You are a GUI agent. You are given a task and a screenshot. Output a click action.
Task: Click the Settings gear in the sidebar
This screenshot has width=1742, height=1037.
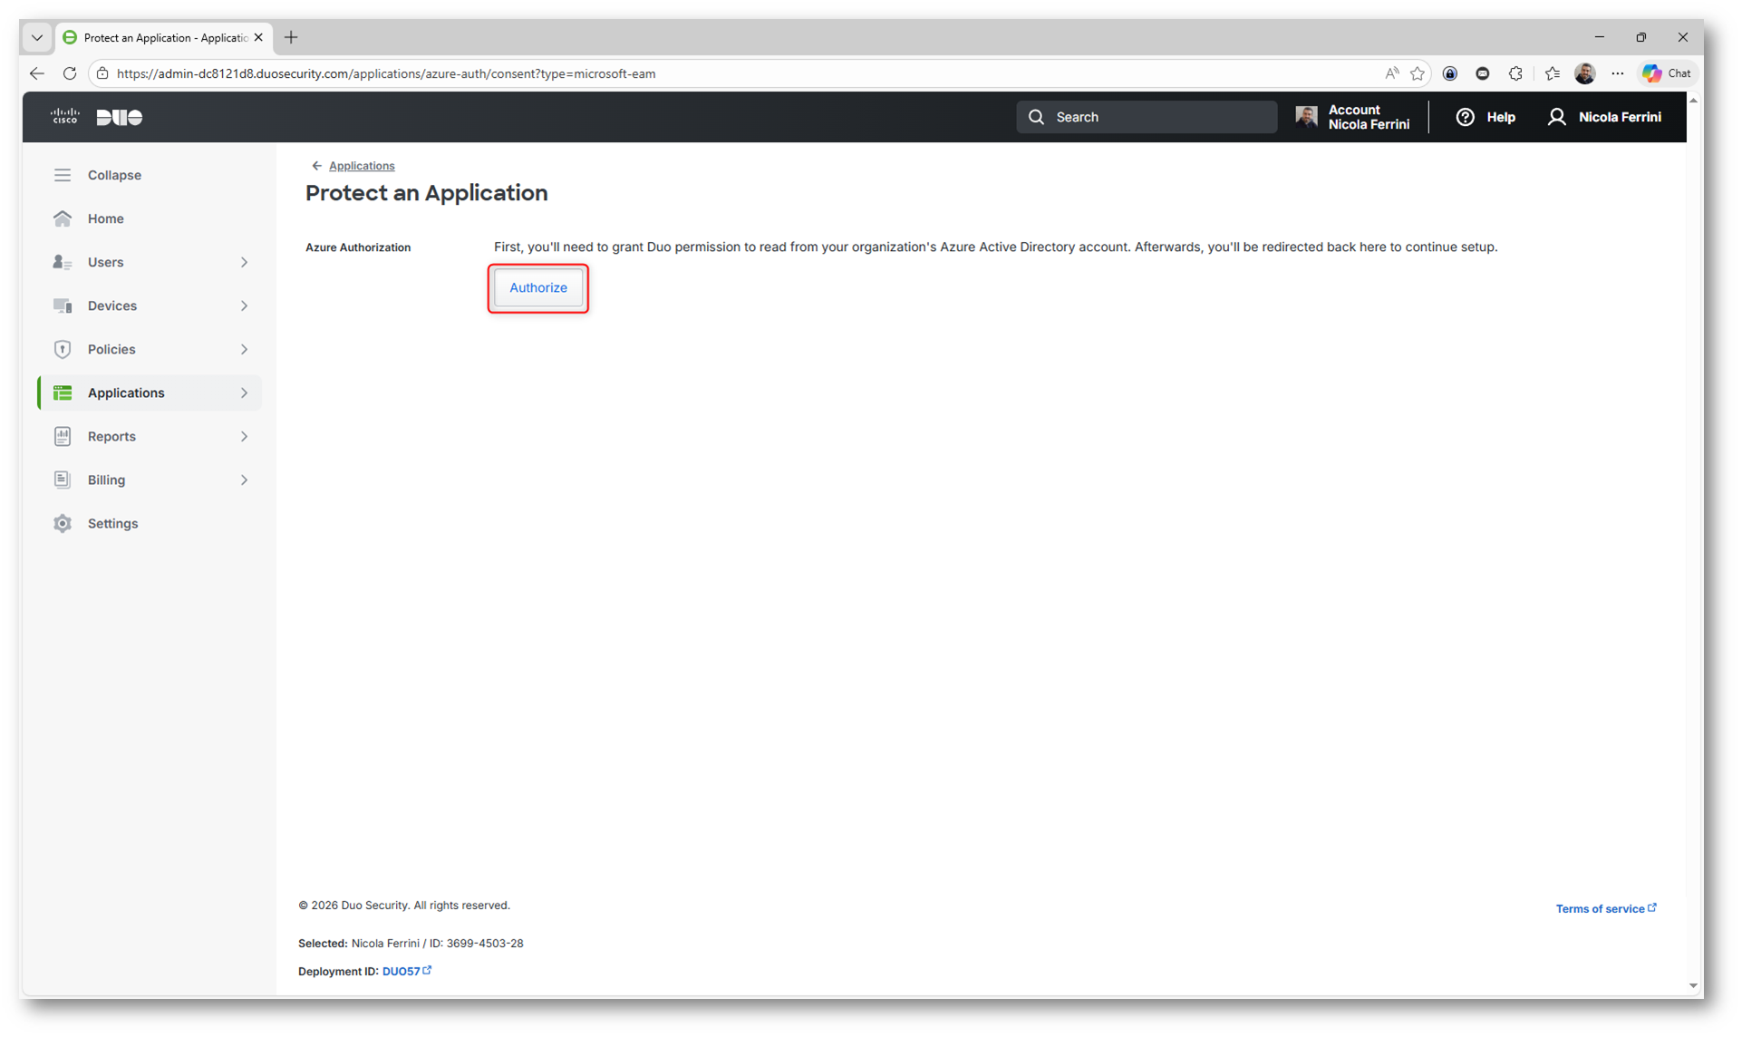(x=63, y=524)
